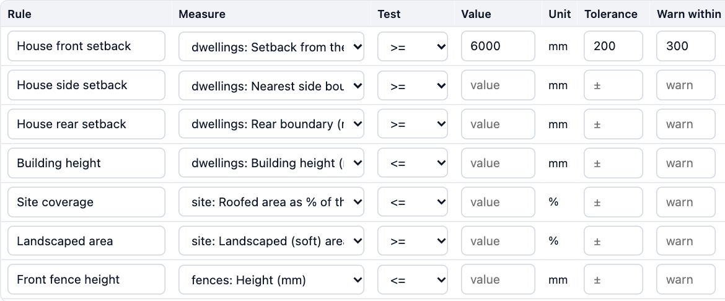The image size is (725, 301).
Task: Open Test operator dropdown for House front setback
Action: [413, 46]
